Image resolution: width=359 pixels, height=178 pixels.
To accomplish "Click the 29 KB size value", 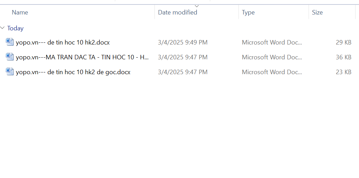I will (x=343, y=42).
